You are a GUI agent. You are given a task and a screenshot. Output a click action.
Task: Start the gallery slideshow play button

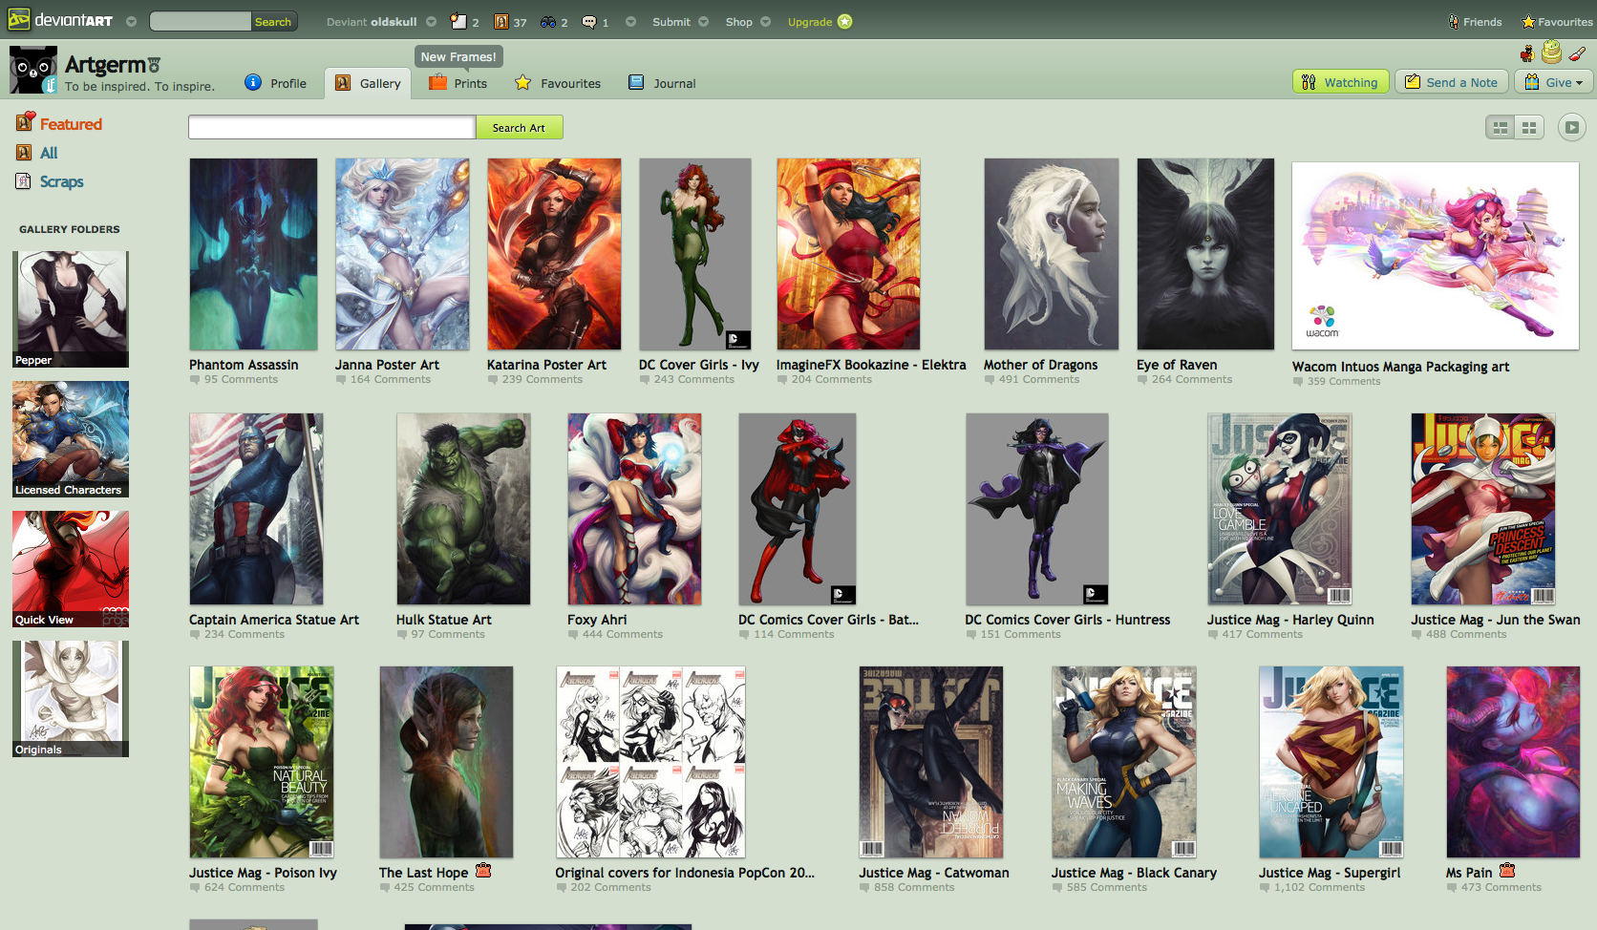coord(1571,127)
